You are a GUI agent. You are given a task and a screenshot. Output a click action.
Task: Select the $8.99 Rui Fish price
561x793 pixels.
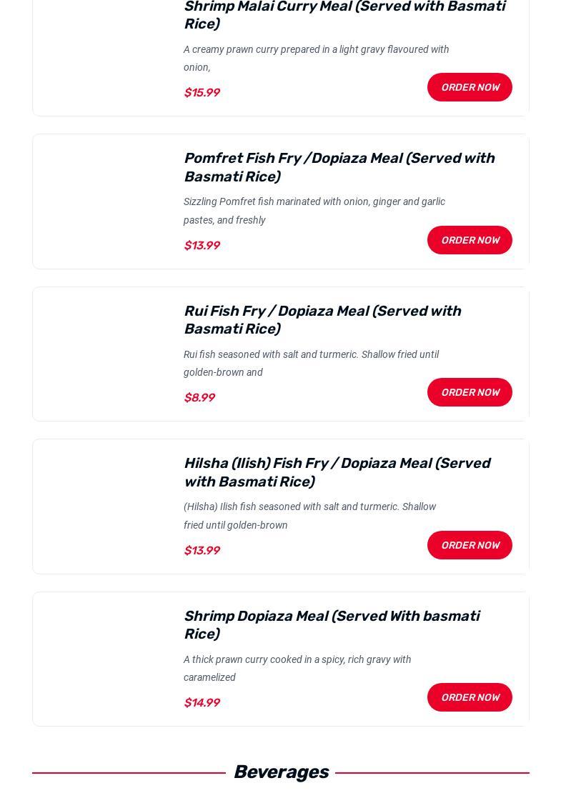[199, 398]
